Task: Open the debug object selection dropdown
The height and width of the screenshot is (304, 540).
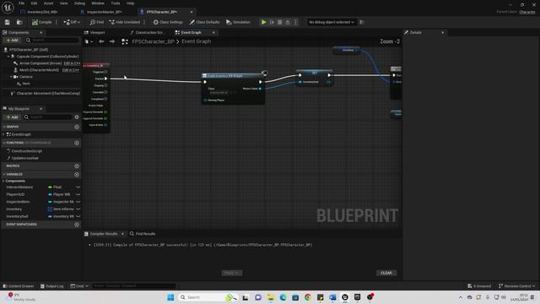Action: click(x=332, y=22)
